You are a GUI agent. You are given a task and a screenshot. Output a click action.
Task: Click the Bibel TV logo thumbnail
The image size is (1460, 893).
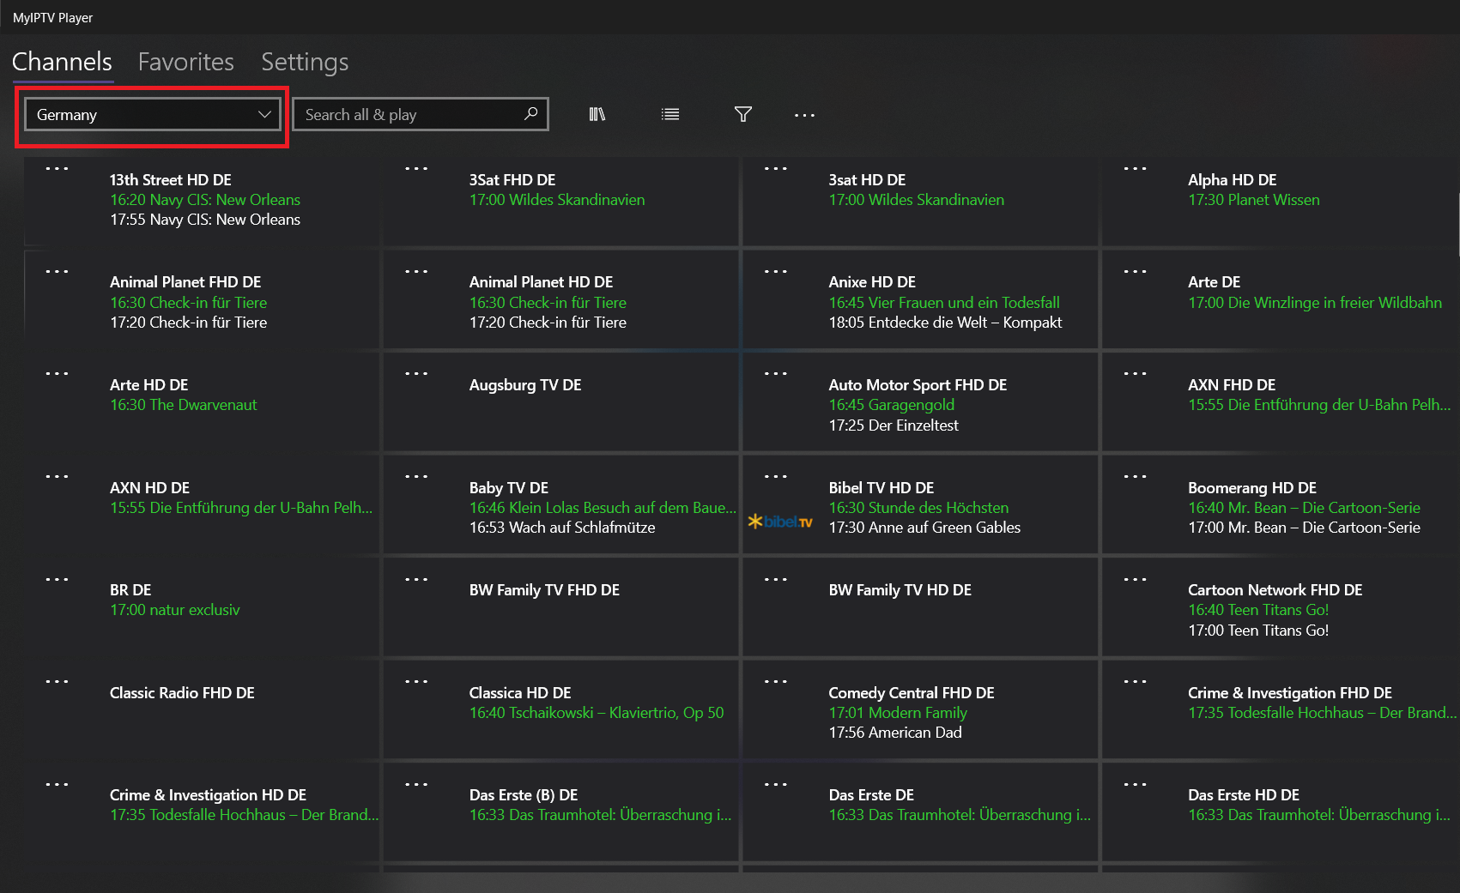tap(780, 522)
